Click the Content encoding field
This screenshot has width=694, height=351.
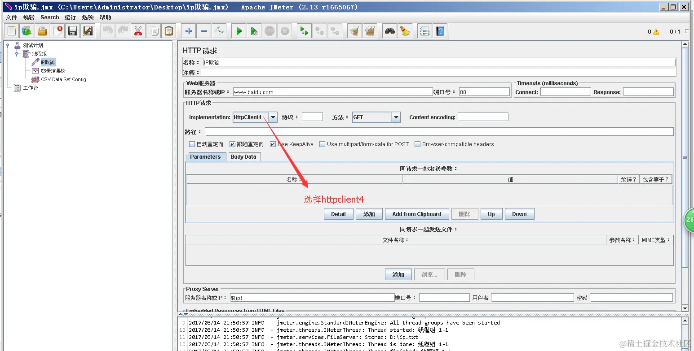coord(483,117)
